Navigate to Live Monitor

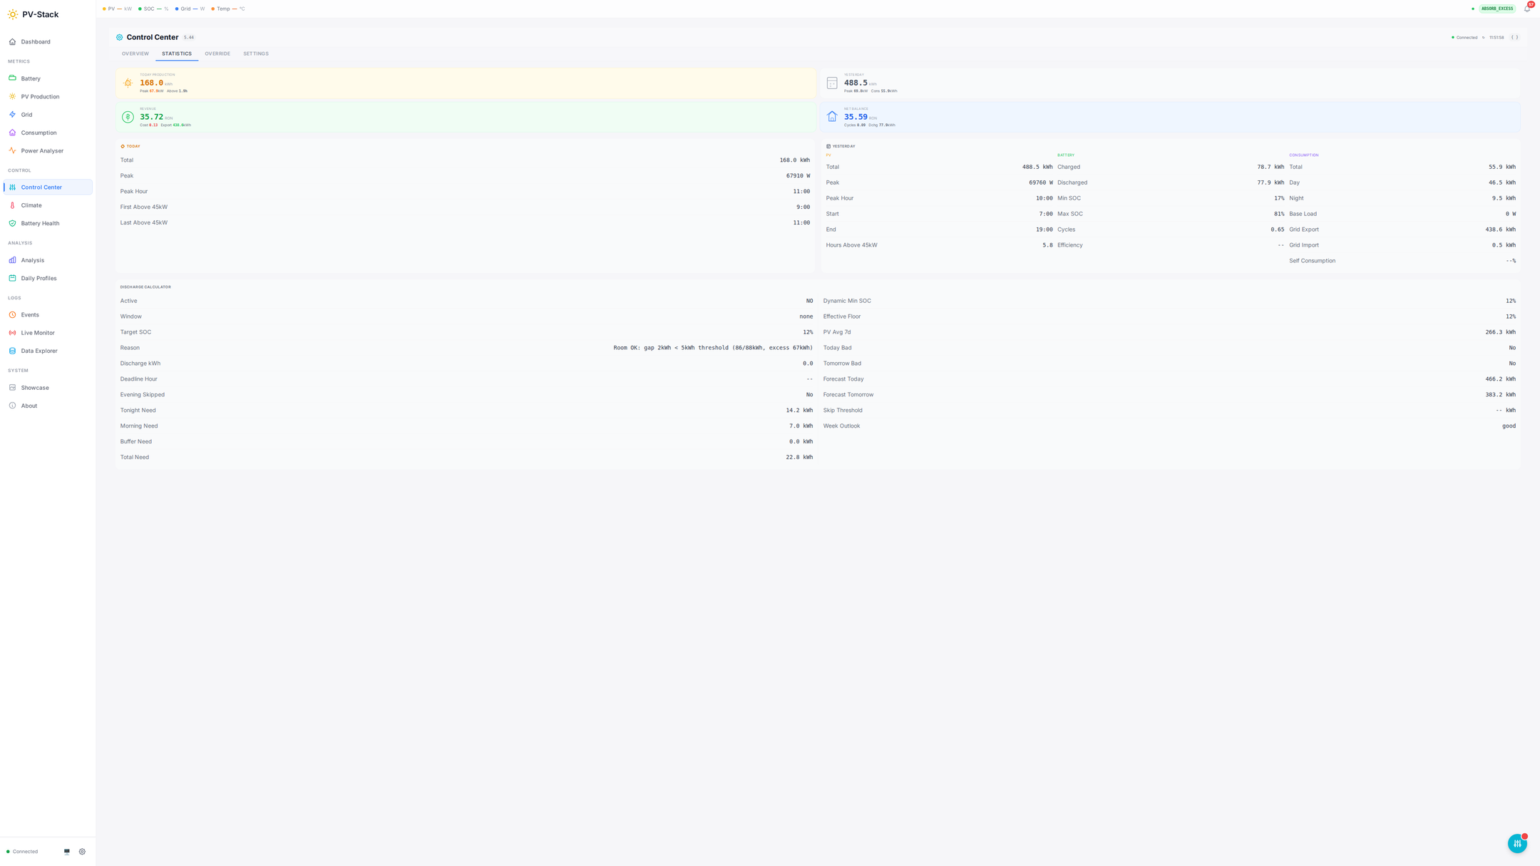(x=38, y=333)
